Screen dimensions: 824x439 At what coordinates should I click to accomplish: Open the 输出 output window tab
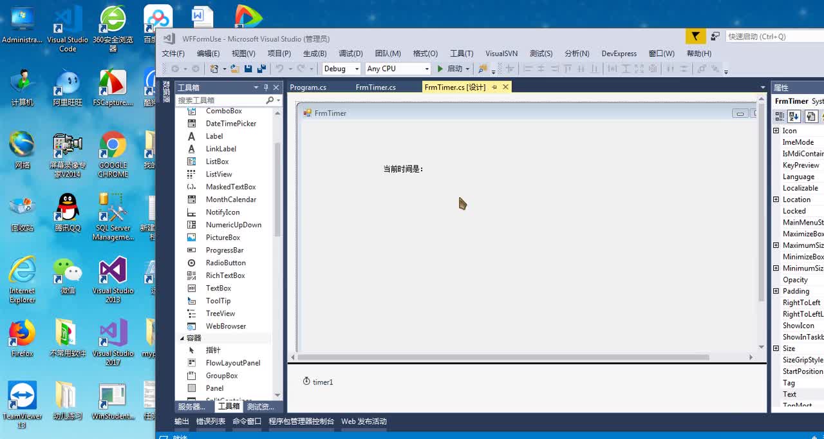coord(182,422)
